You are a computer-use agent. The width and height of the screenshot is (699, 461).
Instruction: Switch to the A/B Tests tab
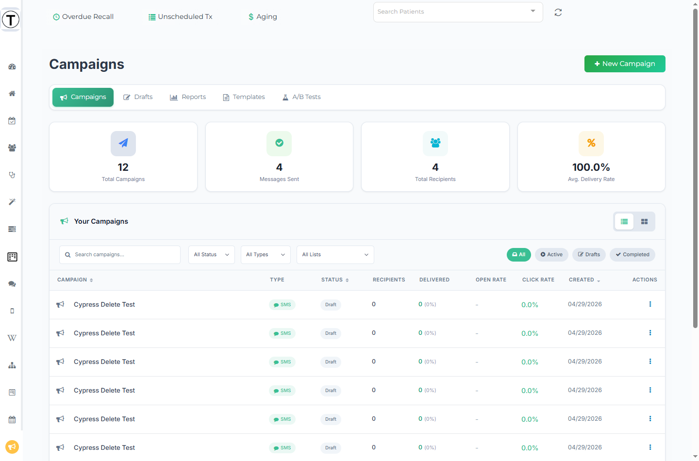tap(301, 97)
